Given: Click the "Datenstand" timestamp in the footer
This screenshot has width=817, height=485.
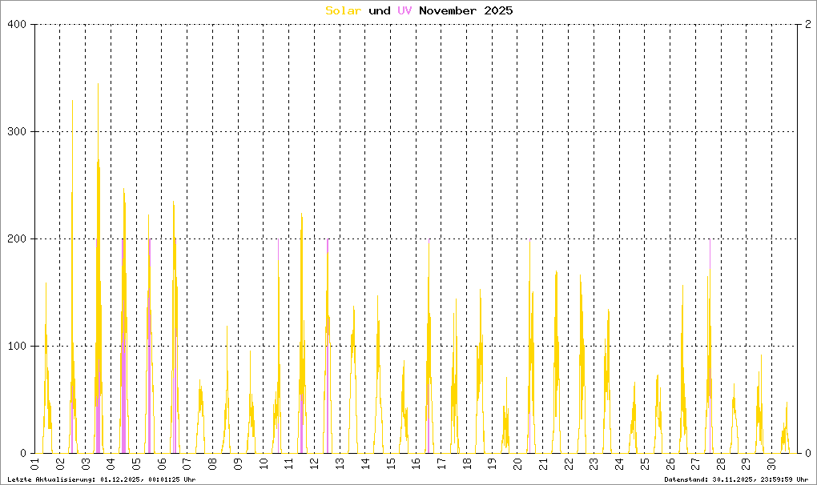Looking at the screenshot, I should (736, 479).
